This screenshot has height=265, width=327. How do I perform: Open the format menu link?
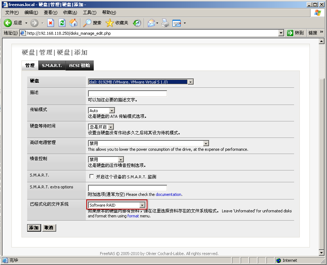coord(133,216)
